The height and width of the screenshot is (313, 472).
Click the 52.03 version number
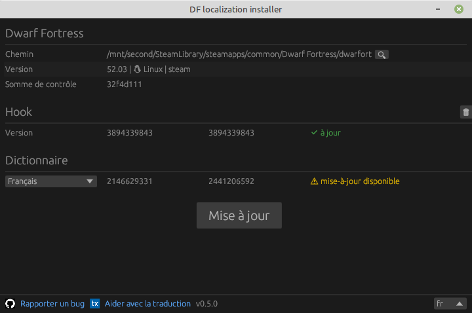click(x=117, y=69)
